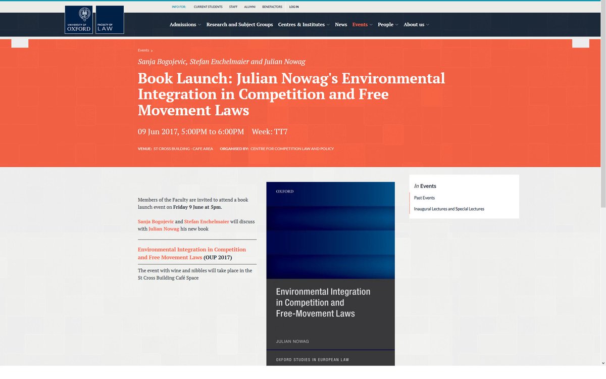
Task: Open the Staff info link
Action: click(x=233, y=7)
